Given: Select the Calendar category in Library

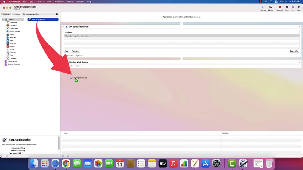Looking at the screenshot, I should (x=13, y=22).
